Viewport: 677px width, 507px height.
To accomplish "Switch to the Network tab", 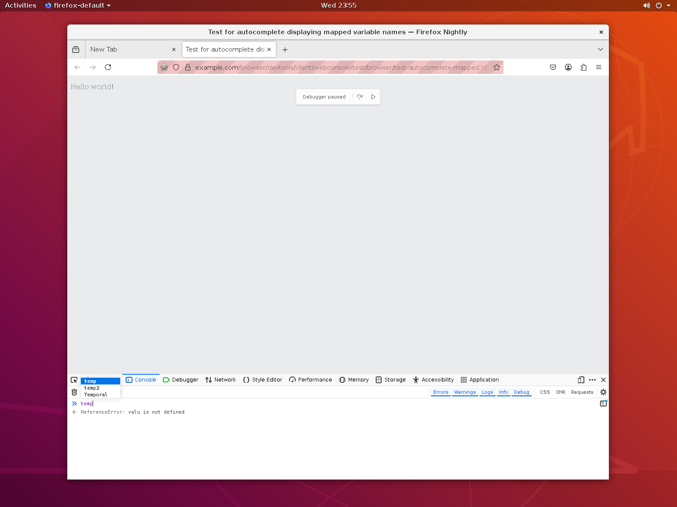I will (x=220, y=380).
